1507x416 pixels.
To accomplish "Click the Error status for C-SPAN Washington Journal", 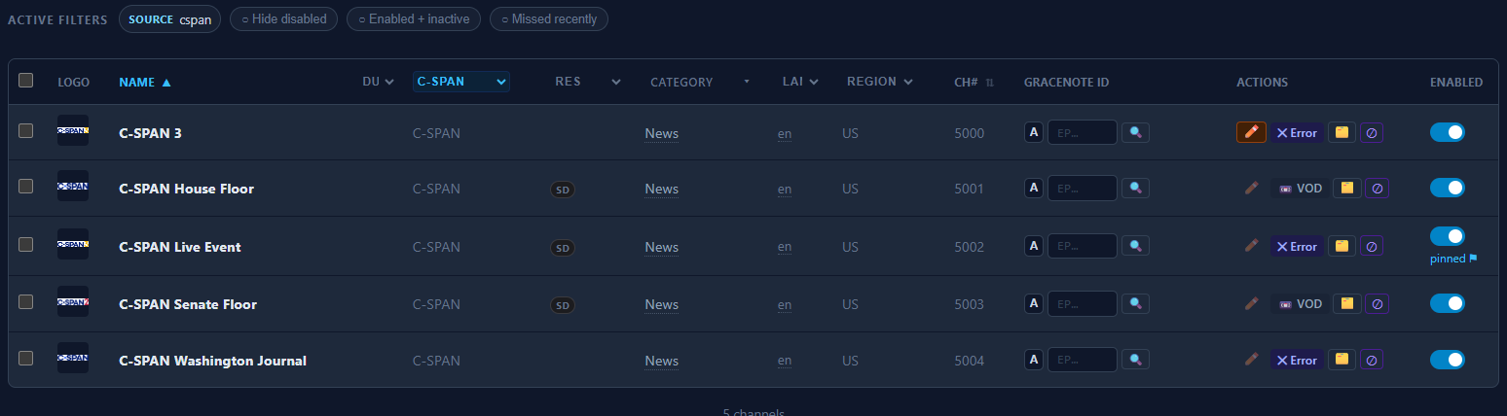I will click(1297, 360).
